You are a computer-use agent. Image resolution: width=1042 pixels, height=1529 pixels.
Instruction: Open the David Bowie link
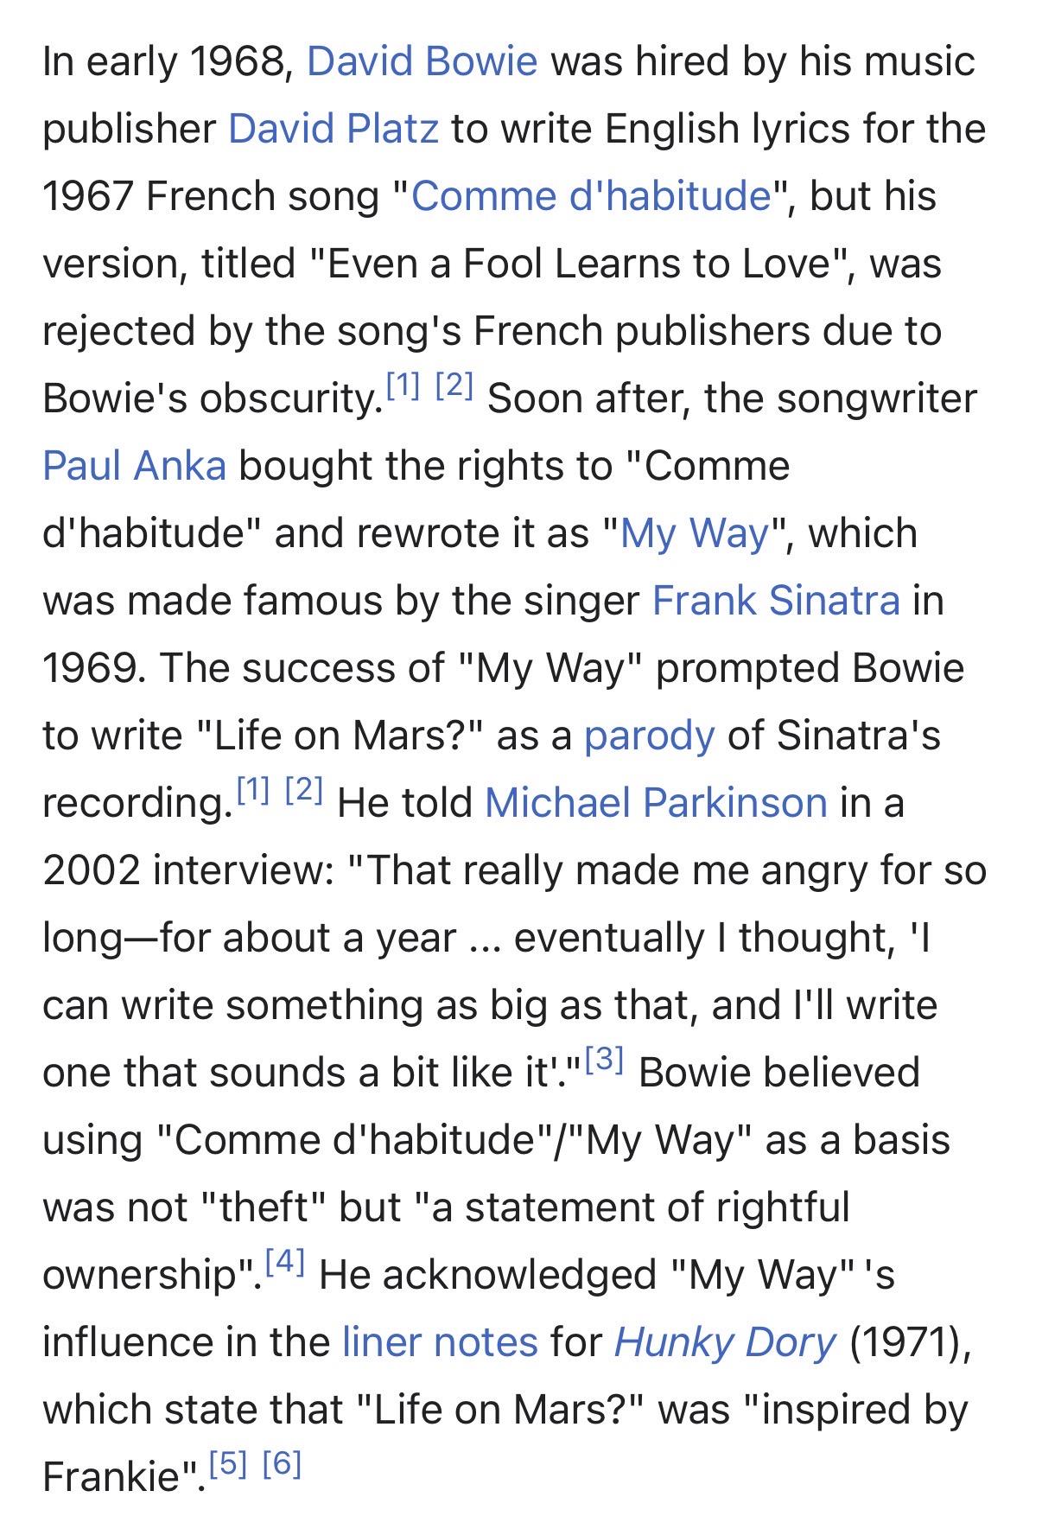click(422, 61)
